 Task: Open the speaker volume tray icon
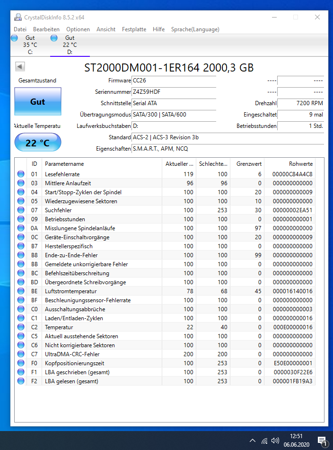pos(275,441)
